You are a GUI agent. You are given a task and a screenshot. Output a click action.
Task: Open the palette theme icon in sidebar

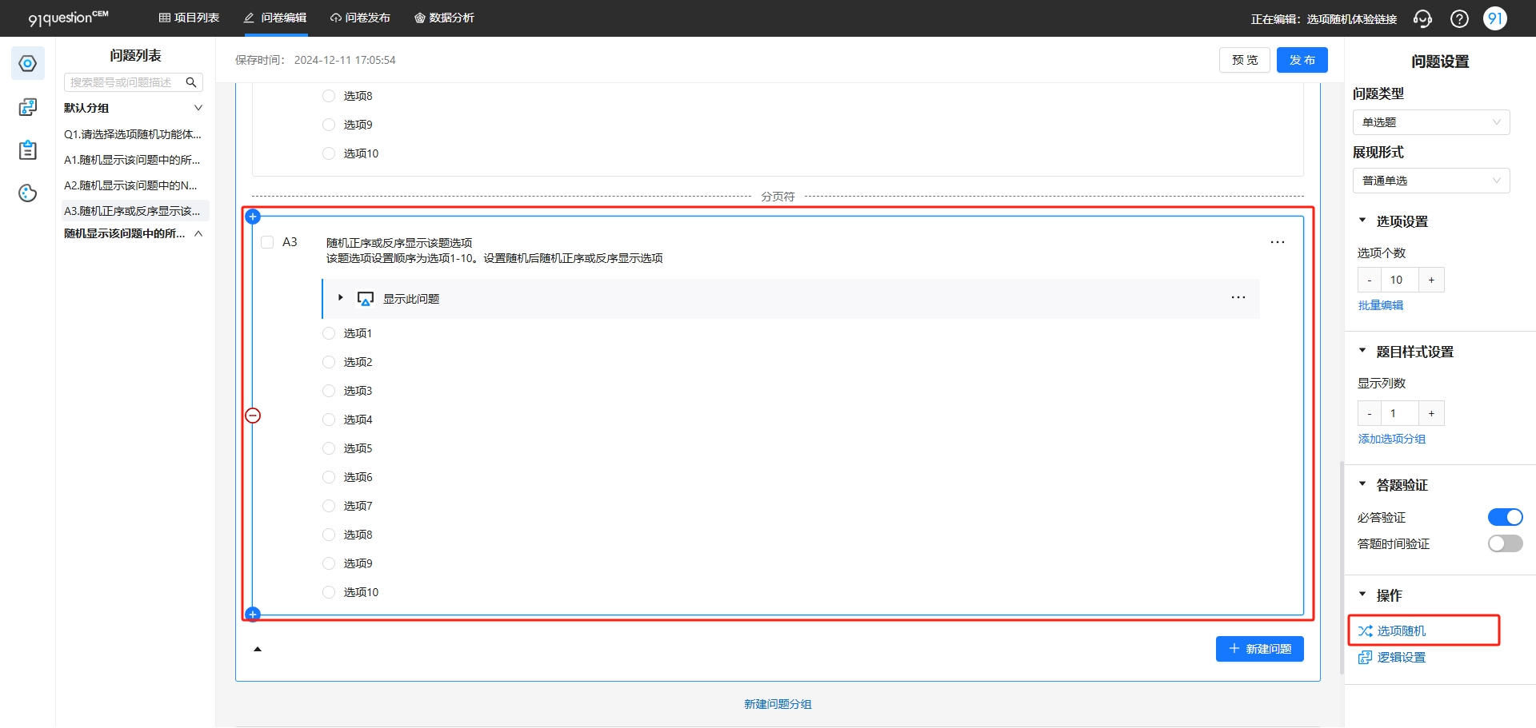[x=28, y=193]
